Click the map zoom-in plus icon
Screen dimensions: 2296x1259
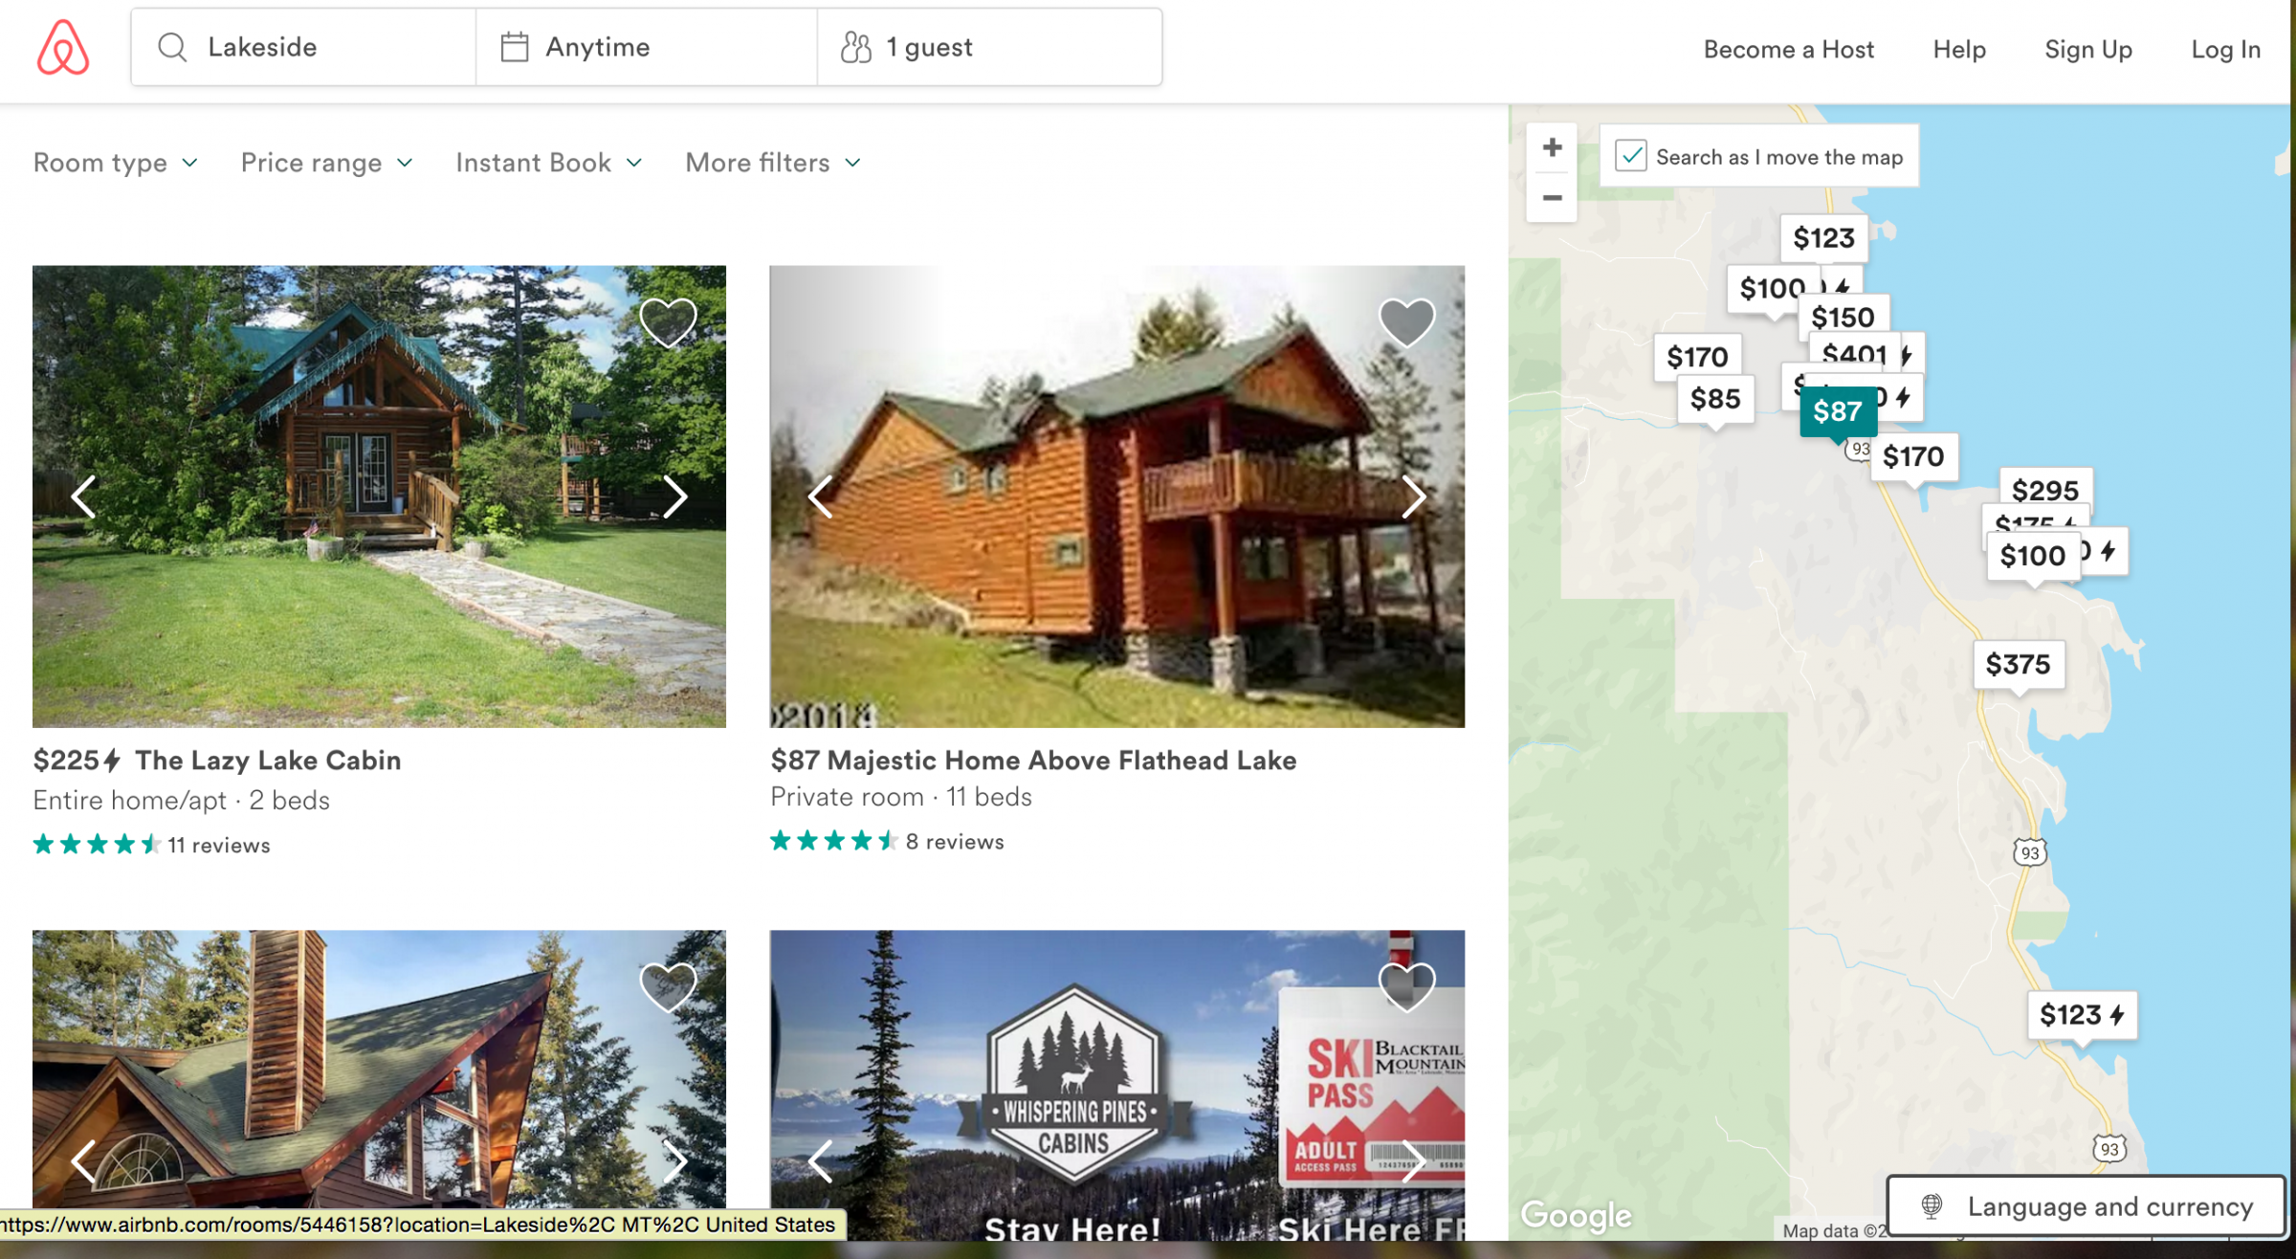(x=1552, y=147)
